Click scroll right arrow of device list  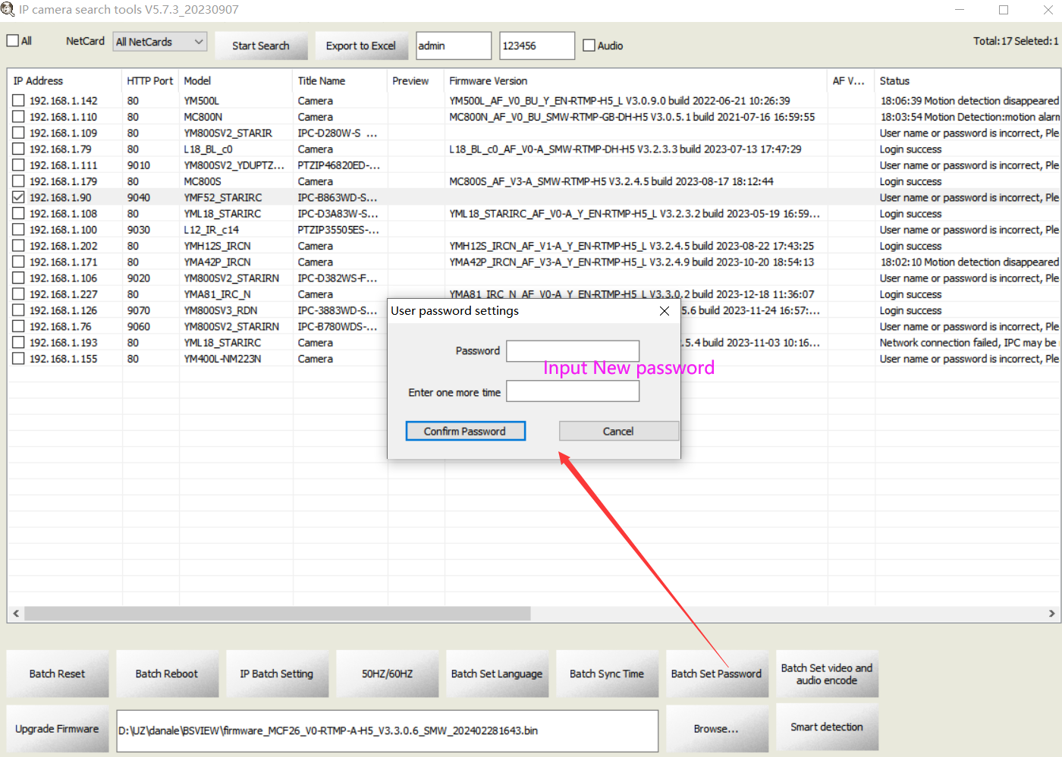point(1051,614)
